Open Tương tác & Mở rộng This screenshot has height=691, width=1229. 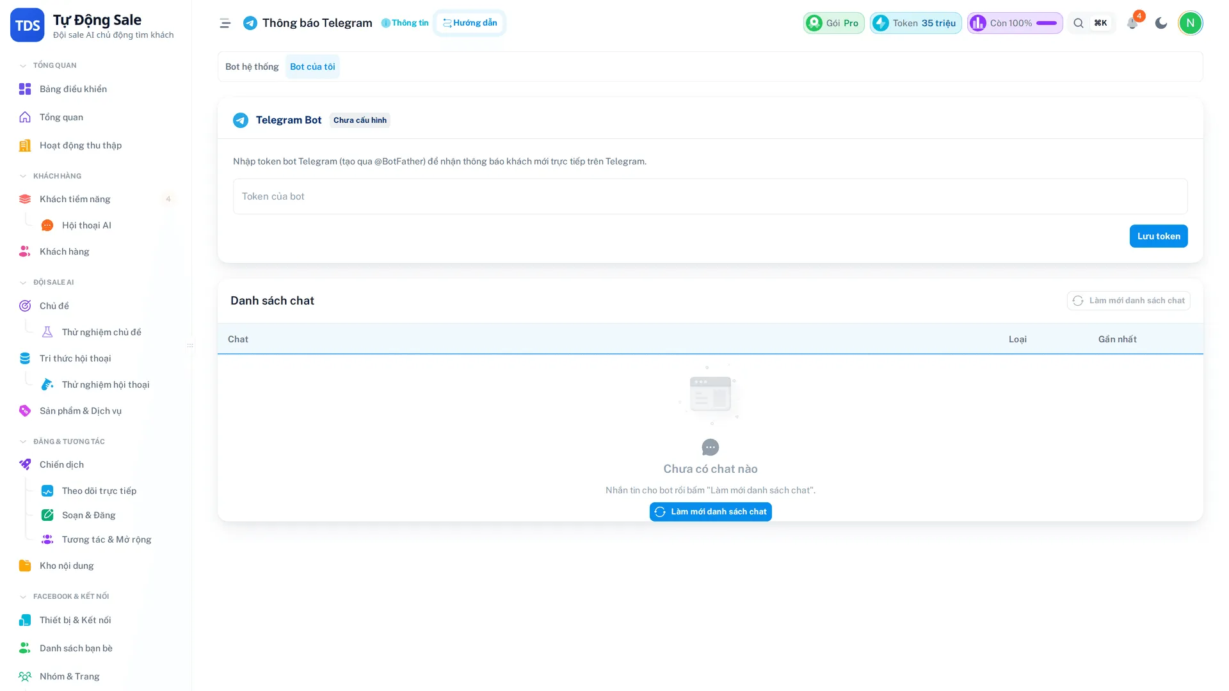point(106,539)
